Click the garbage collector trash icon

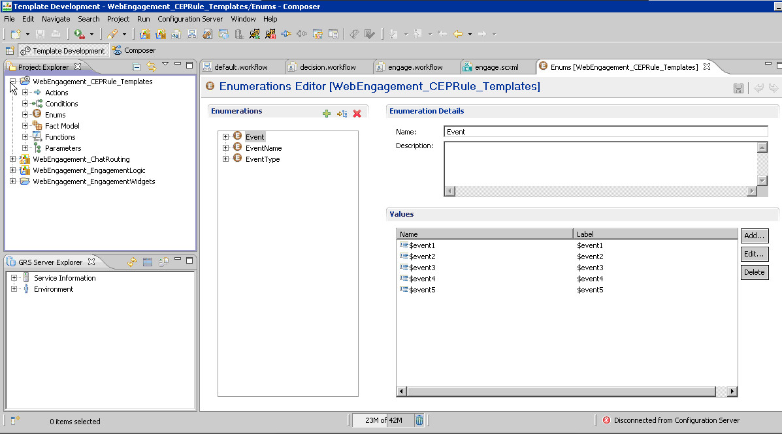click(419, 420)
